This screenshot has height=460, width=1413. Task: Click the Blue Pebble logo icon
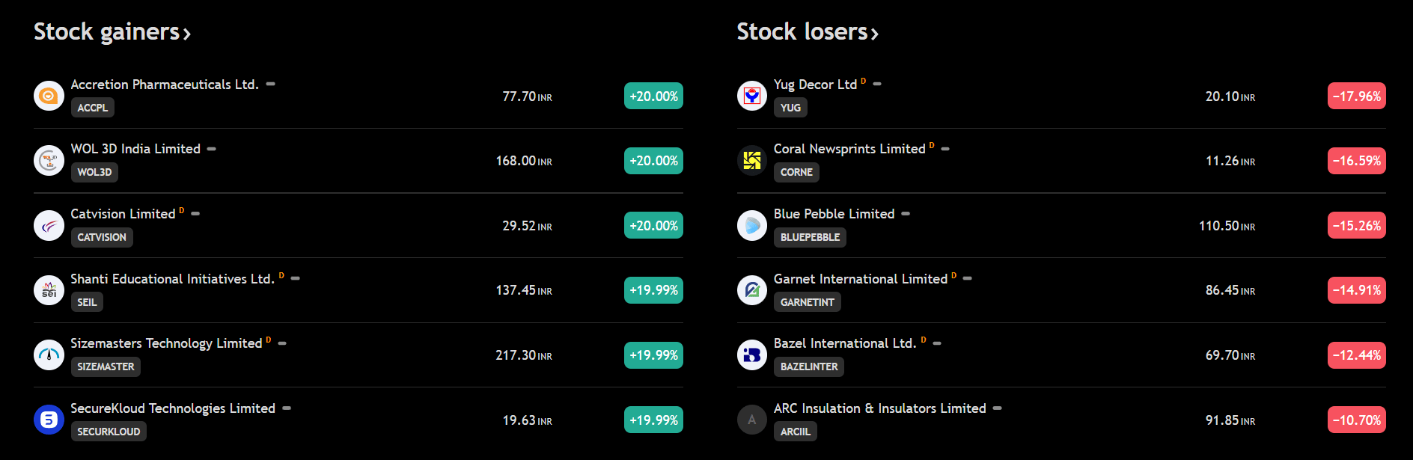751,225
